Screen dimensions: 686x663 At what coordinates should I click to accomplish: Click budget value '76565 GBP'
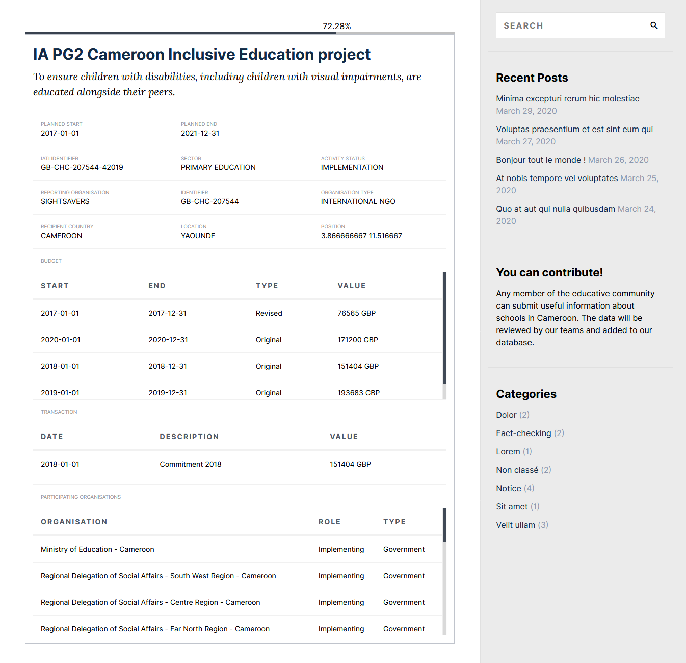[x=357, y=313]
